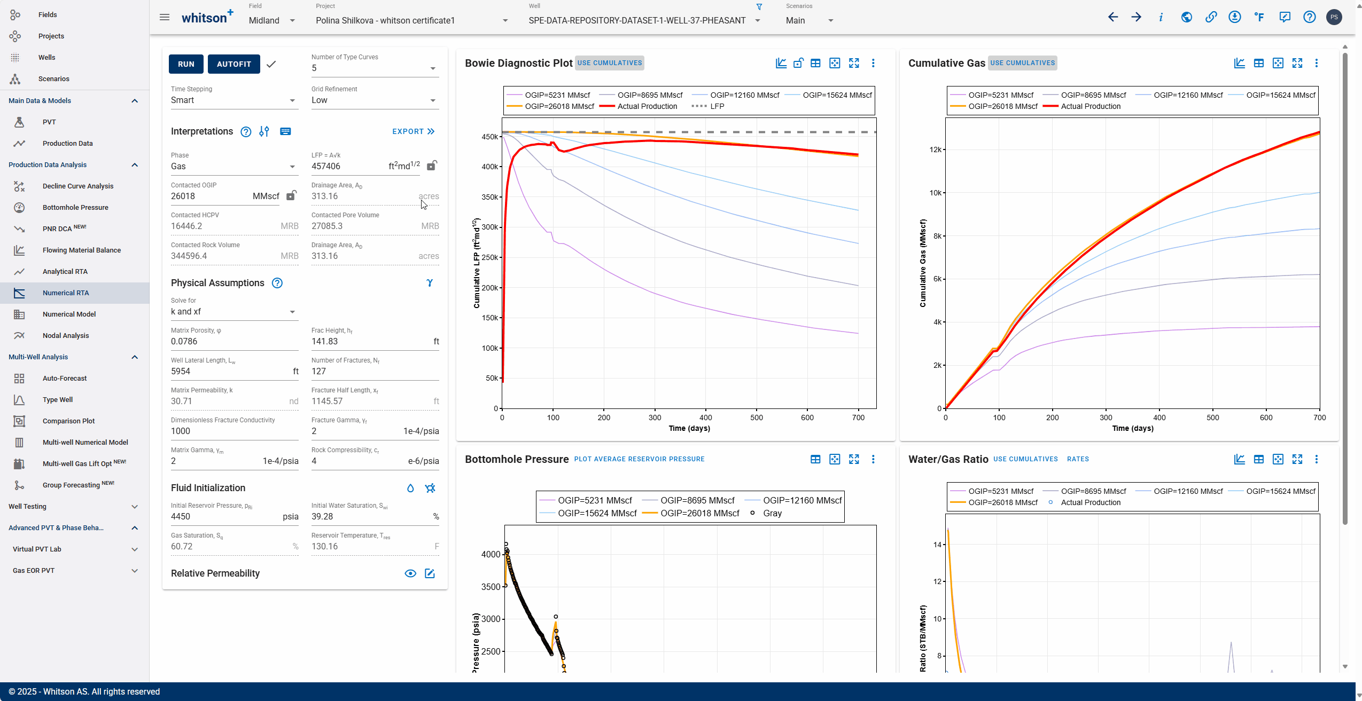Viewport: 1362px width, 701px height.
Task: Open the Number of Type Curves dropdown
Action: coord(375,68)
